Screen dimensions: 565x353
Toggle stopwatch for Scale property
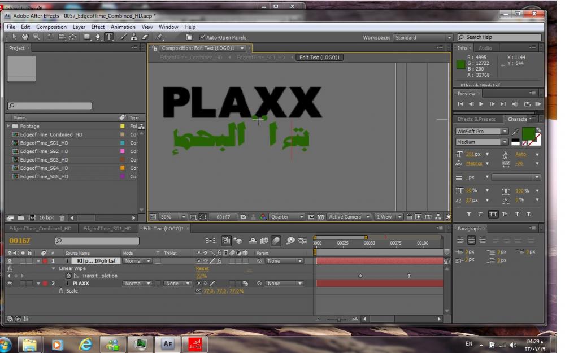tap(61, 291)
